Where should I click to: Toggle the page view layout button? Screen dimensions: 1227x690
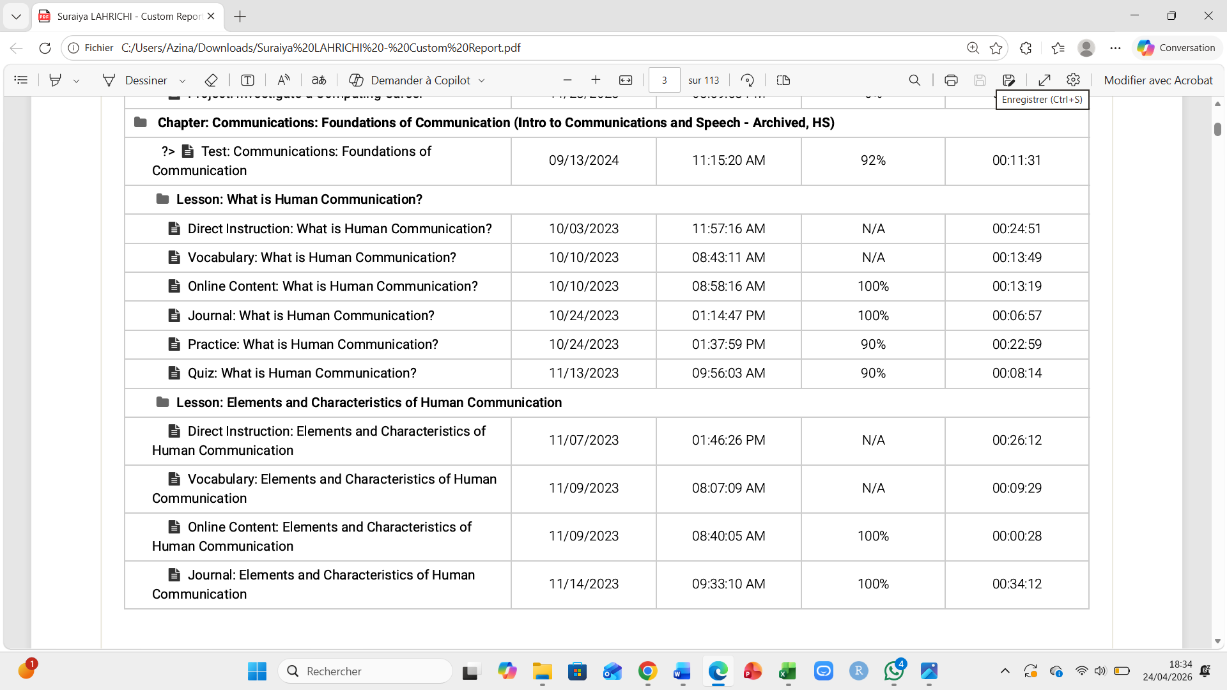coord(783,80)
